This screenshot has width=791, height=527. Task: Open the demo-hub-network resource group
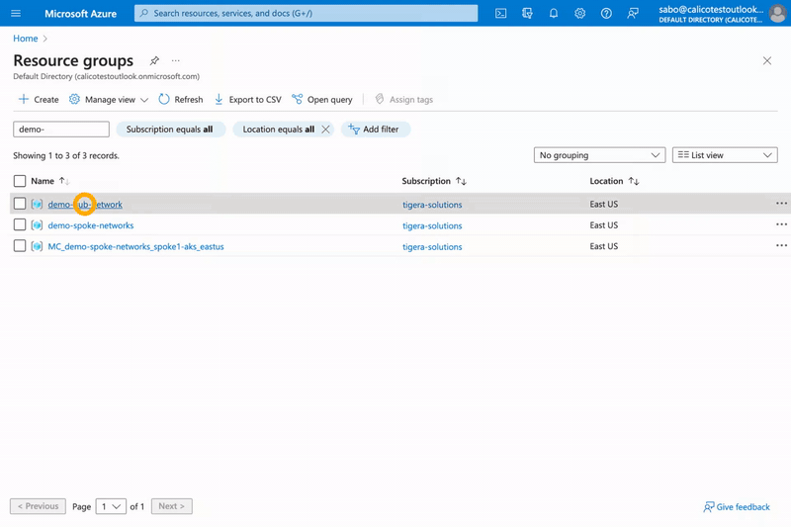[x=85, y=205]
